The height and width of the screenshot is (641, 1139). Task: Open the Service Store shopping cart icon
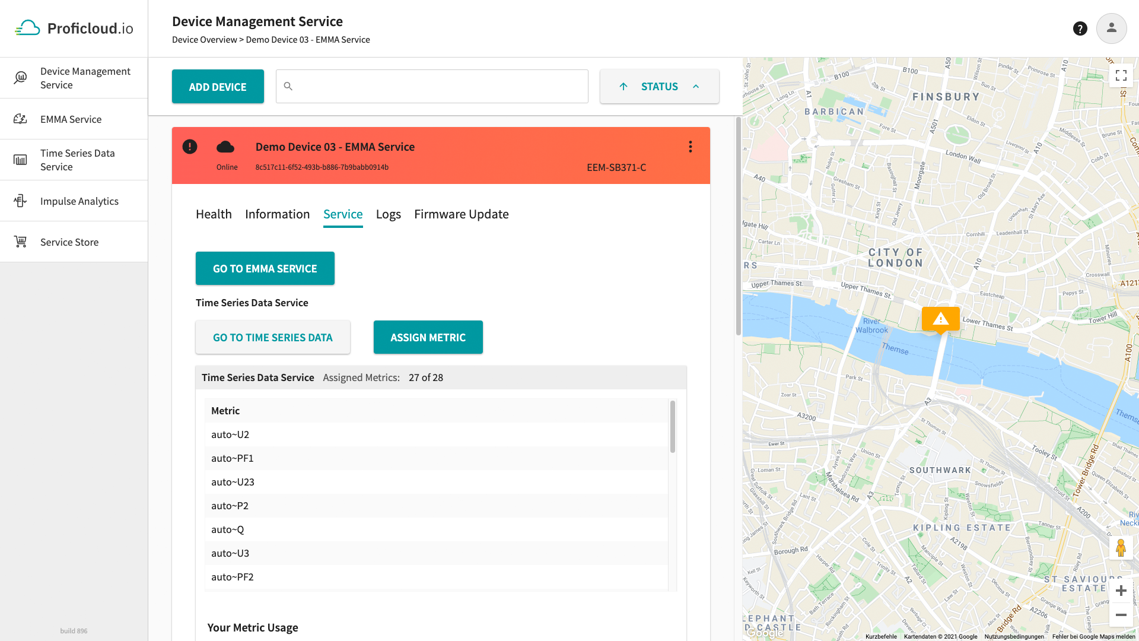[20, 241]
